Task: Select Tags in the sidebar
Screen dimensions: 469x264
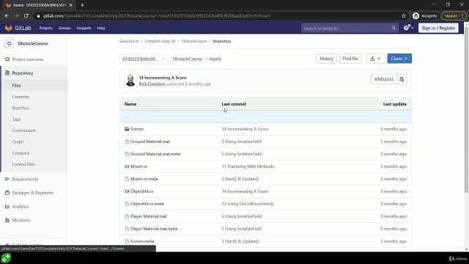Action: pyautogui.click(x=16, y=119)
